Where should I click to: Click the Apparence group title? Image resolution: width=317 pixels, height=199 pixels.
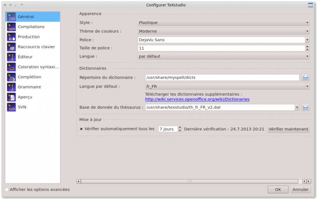click(x=91, y=14)
